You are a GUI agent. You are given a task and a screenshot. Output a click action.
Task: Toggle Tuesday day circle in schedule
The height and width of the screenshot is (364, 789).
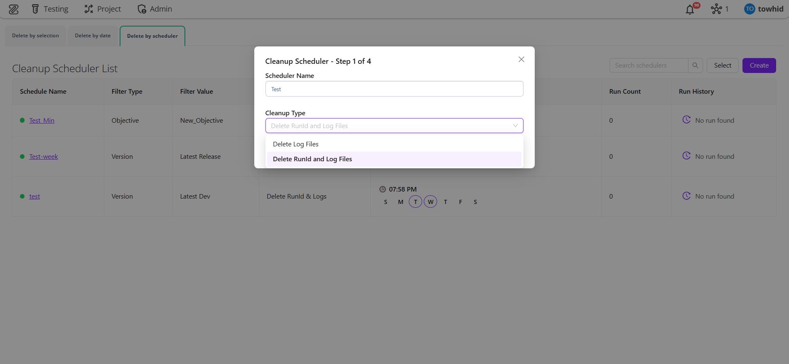click(x=415, y=202)
